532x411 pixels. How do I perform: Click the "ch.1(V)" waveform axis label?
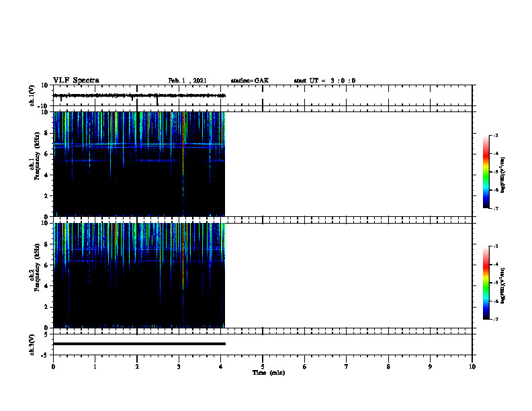pyautogui.click(x=32, y=95)
